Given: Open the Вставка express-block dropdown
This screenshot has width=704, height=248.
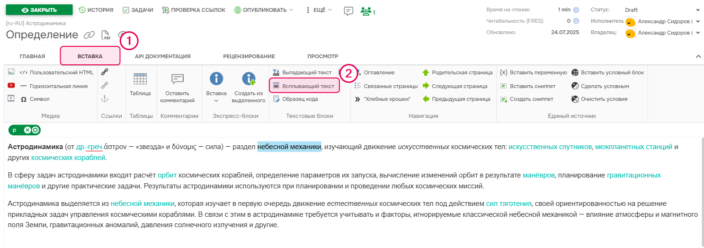Looking at the screenshot, I should click(216, 88).
